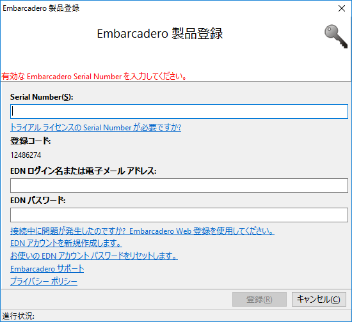Screen dimensions: 352x322
Task: Select the registration code 12486274 text
Action: pyautogui.click(x=26, y=155)
